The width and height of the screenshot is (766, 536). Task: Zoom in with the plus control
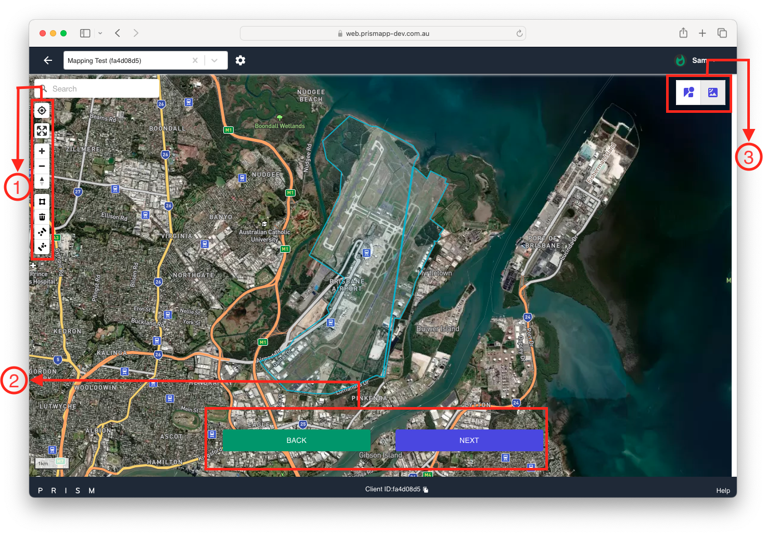coord(42,151)
